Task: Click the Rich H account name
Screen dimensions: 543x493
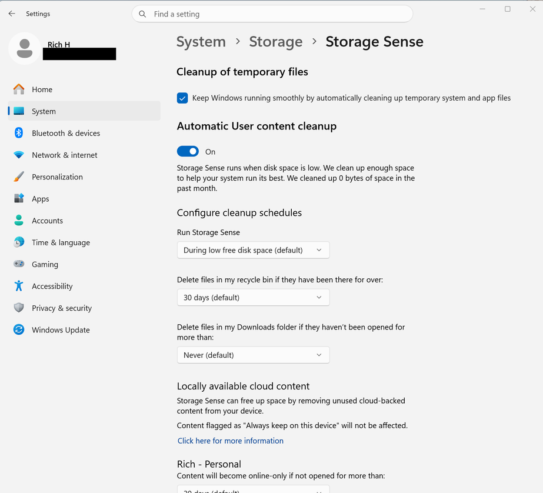Action: click(x=59, y=45)
